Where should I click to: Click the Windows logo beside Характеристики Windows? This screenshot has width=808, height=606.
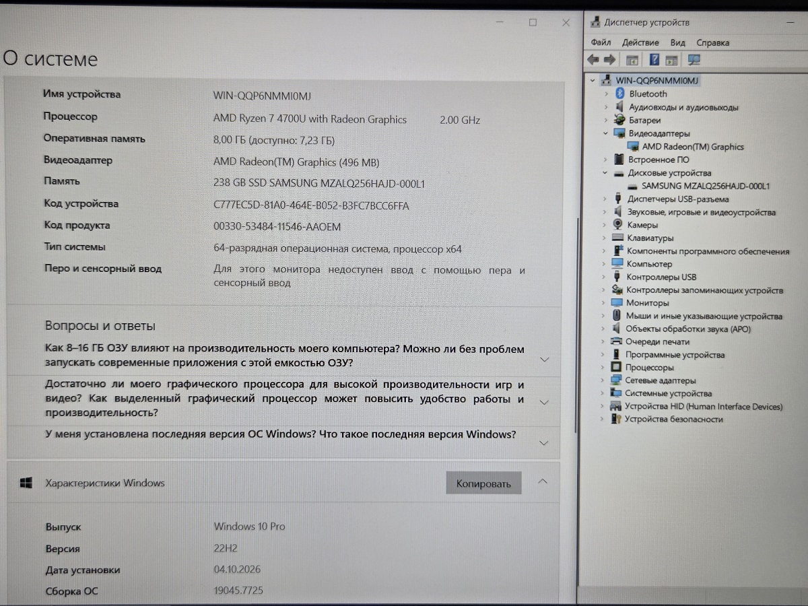(27, 483)
